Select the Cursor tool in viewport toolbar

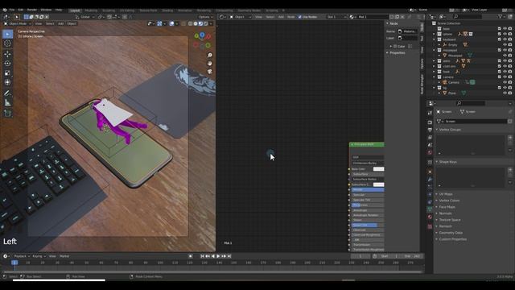(7, 43)
